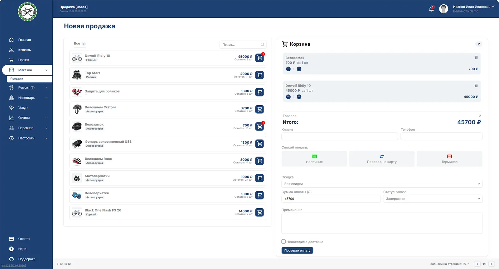This screenshot has height=269, width=499.
Task: Expand the Инвентарь menu
Action: coord(27,98)
